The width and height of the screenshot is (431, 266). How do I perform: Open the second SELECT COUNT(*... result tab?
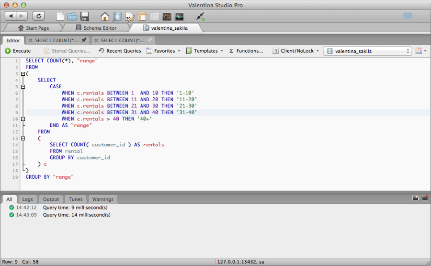point(122,40)
